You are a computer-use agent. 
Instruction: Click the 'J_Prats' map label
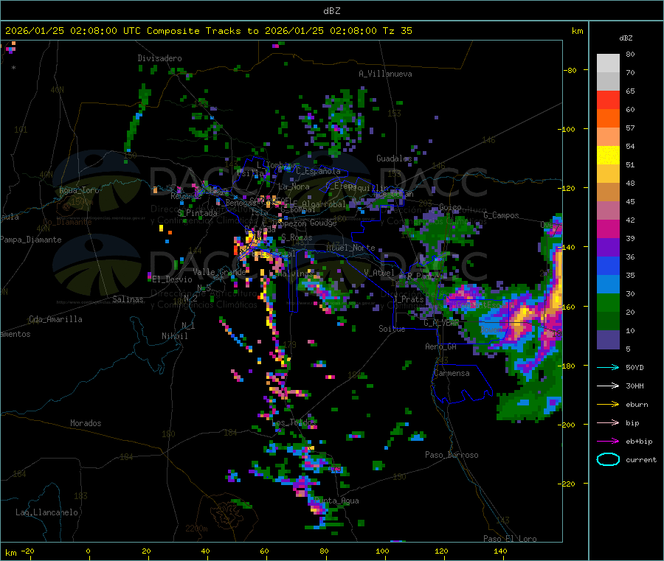(x=409, y=299)
